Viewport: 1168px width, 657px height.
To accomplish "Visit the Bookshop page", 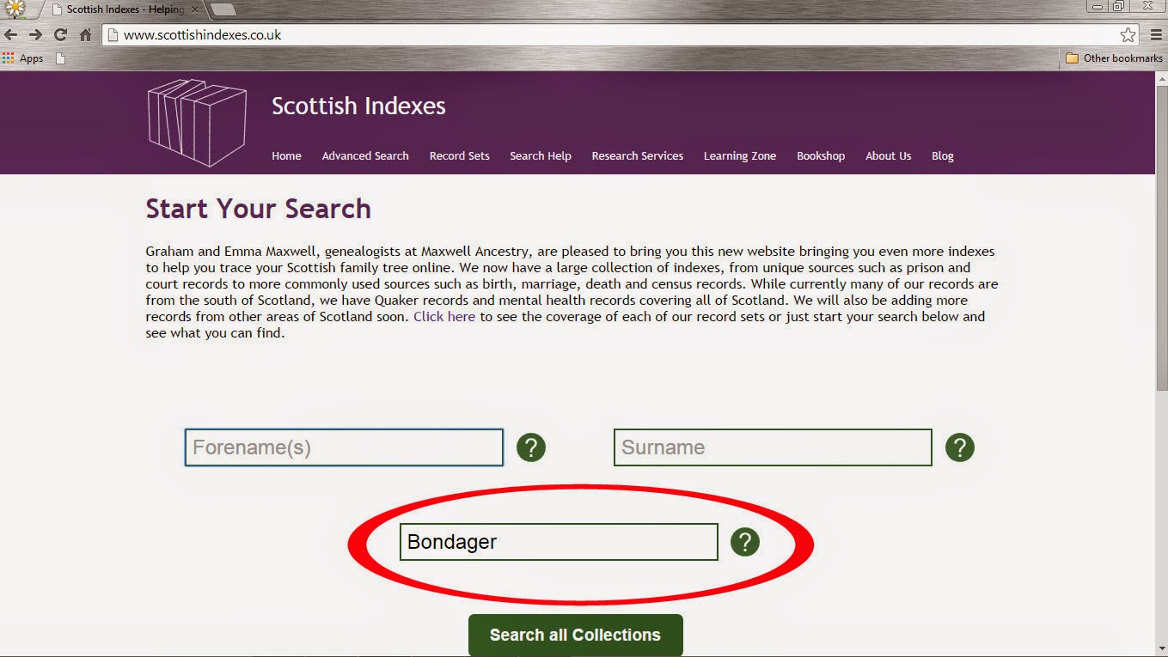I will click(821, 155).
